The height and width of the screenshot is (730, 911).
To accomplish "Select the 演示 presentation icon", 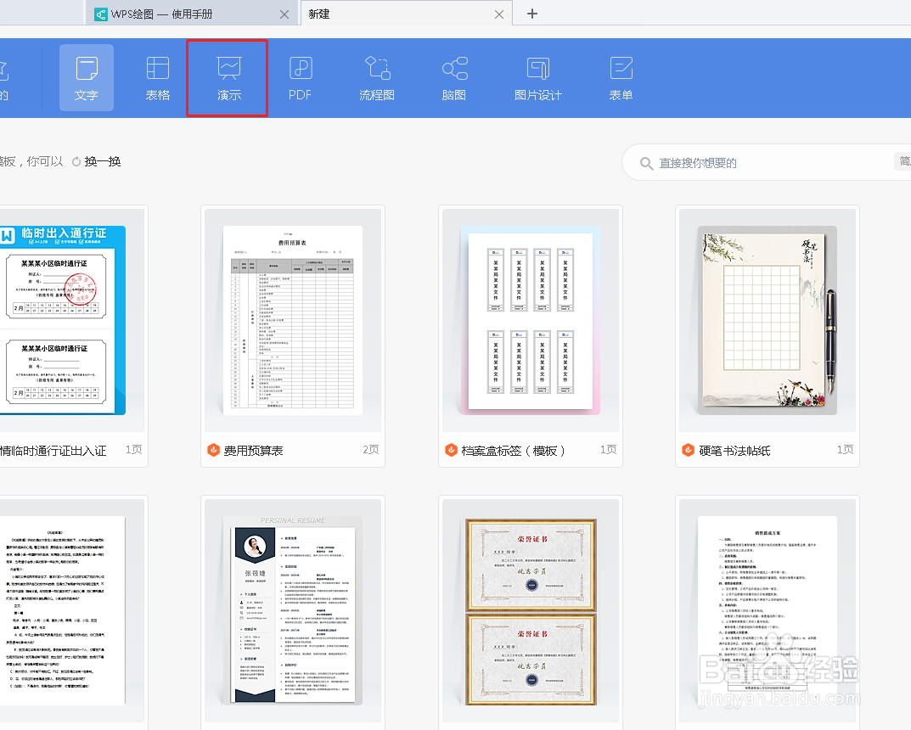I will 229,78.
